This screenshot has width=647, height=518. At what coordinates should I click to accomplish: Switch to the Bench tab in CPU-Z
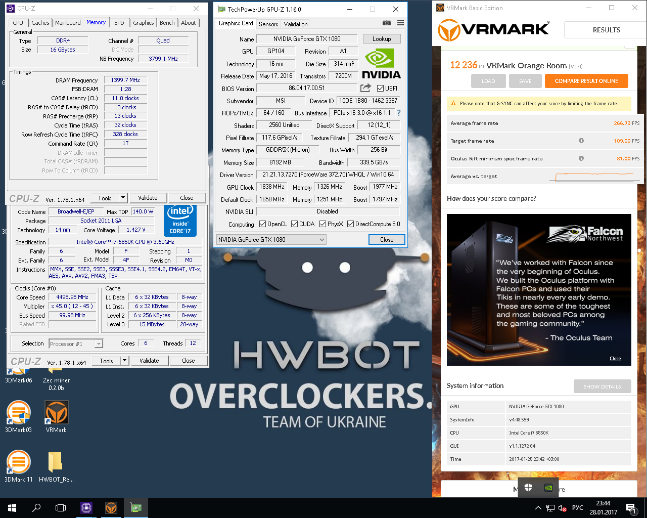167,23
